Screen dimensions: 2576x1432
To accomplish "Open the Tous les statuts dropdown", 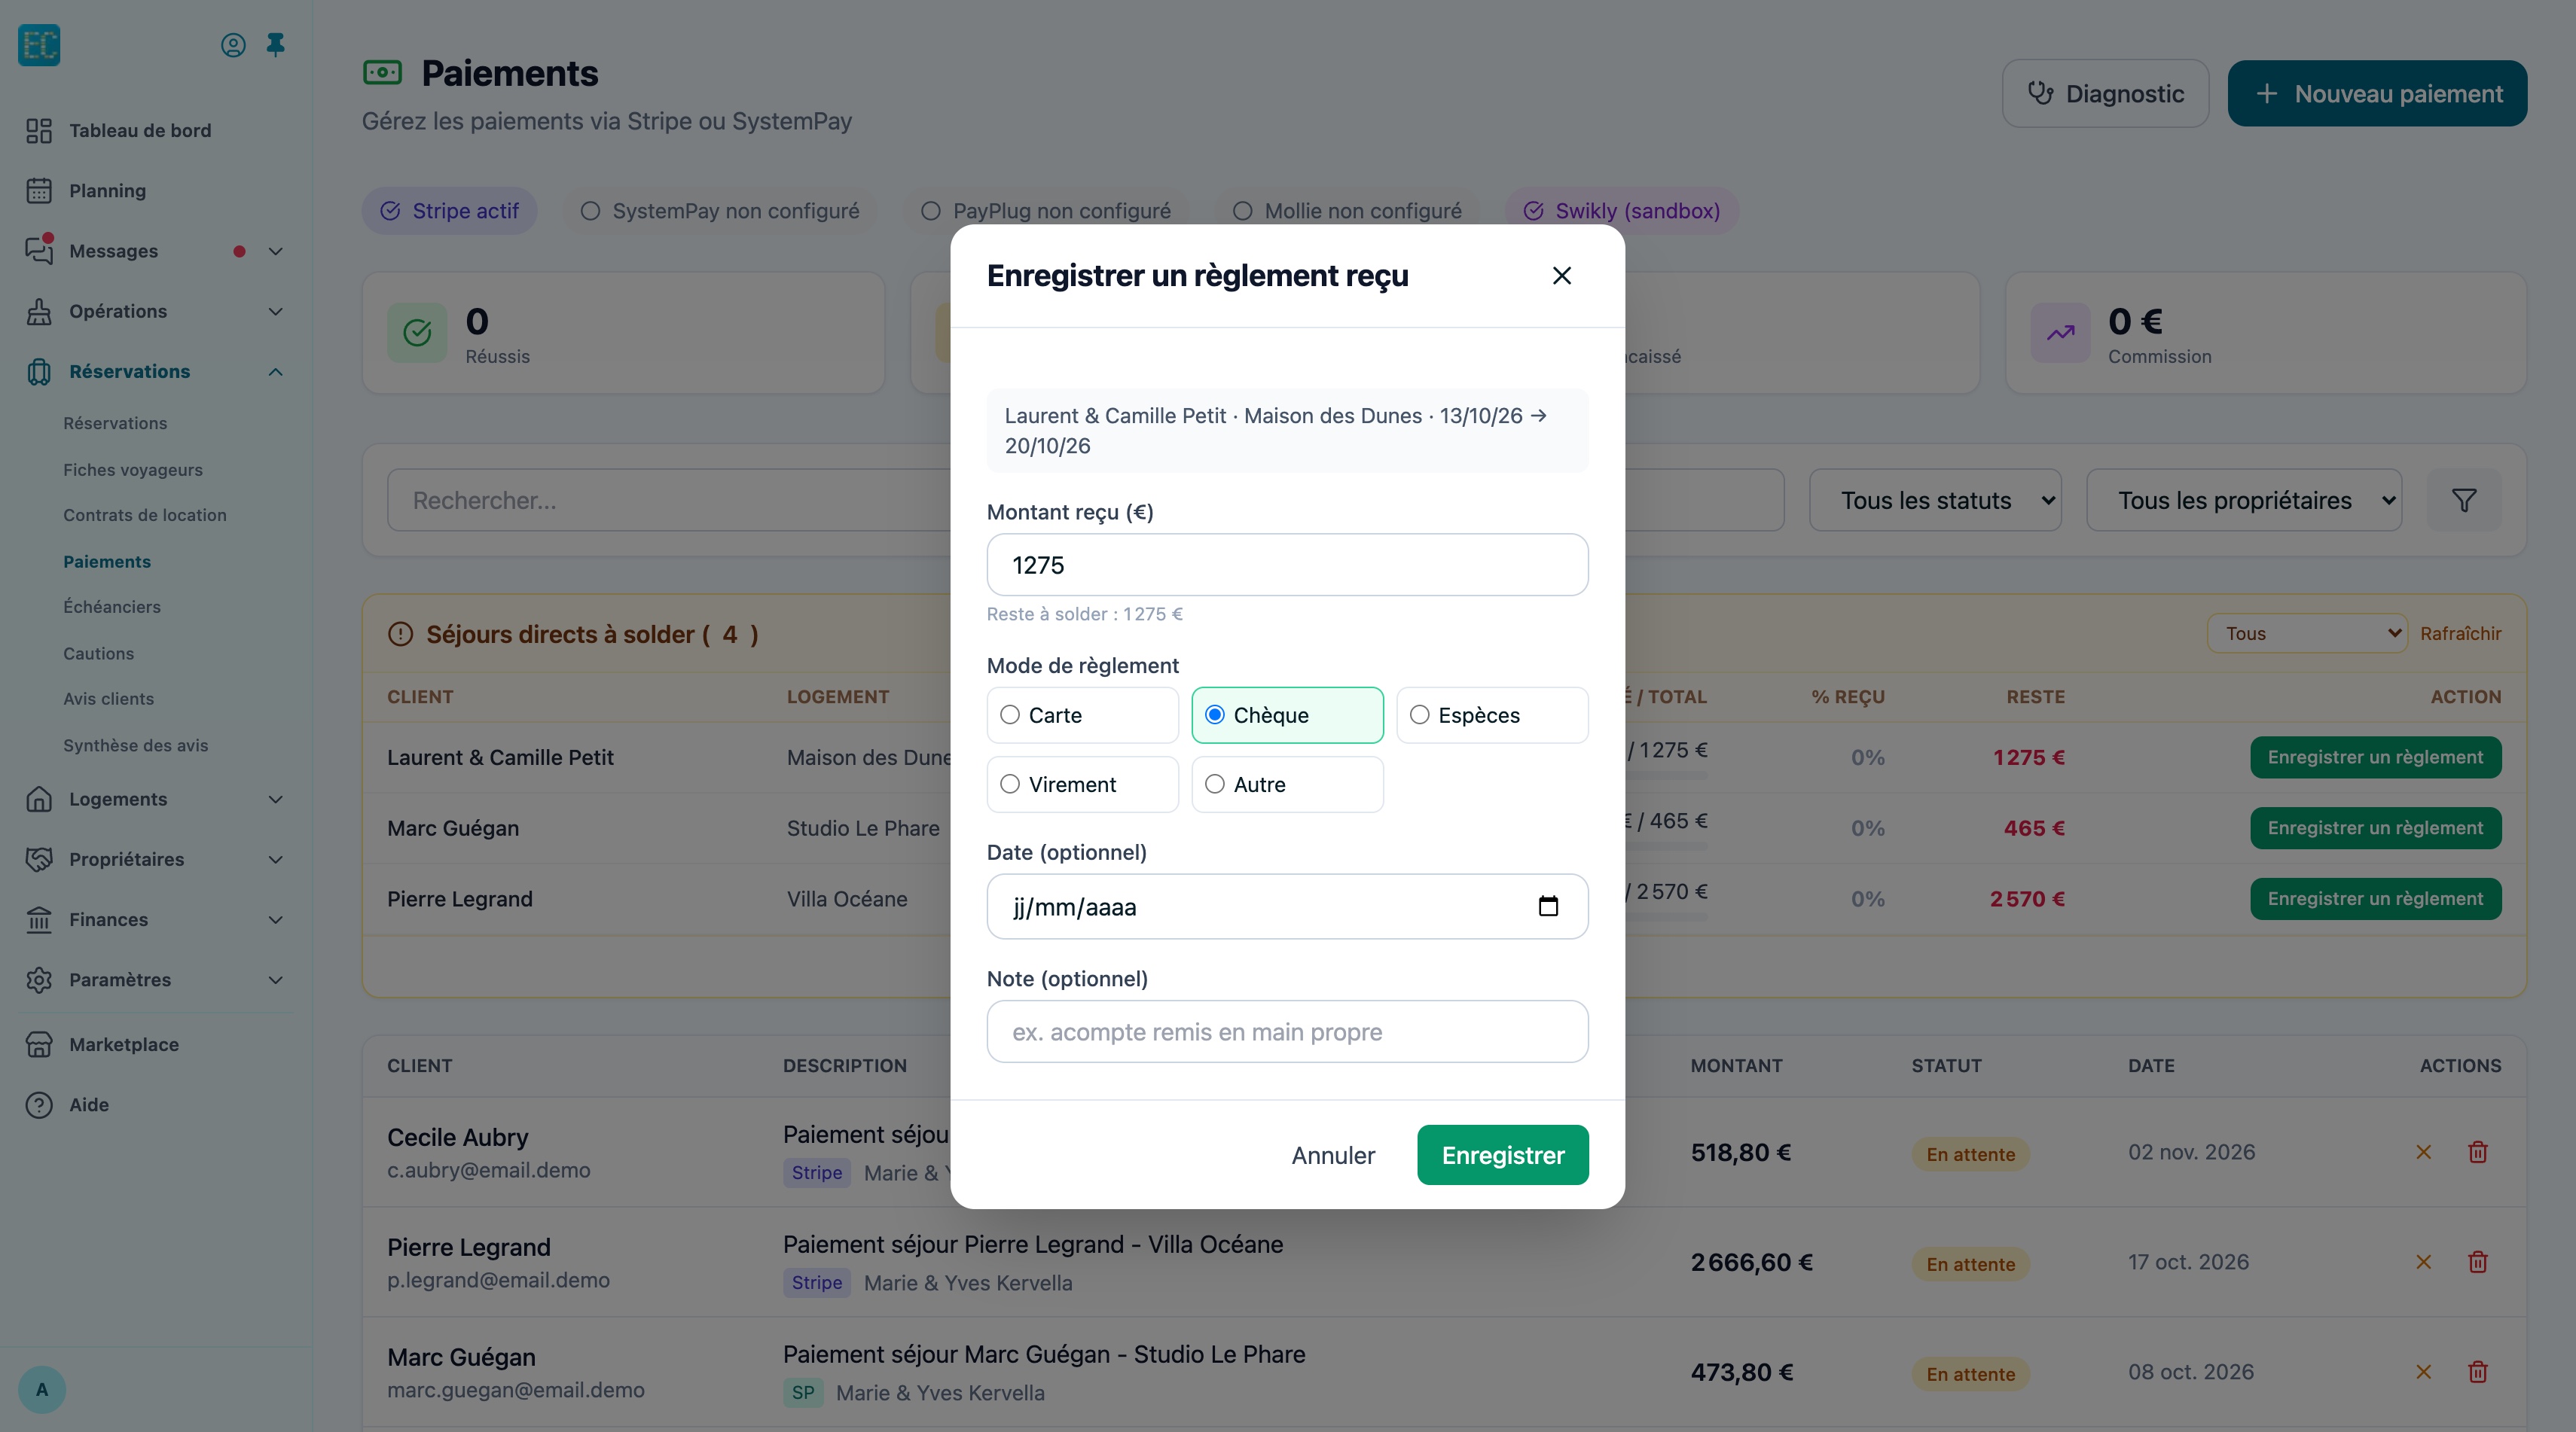I will 1935,500.
